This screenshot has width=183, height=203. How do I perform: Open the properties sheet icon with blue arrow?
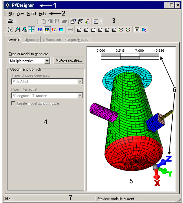pyautogui.click(x=73, y=21)
